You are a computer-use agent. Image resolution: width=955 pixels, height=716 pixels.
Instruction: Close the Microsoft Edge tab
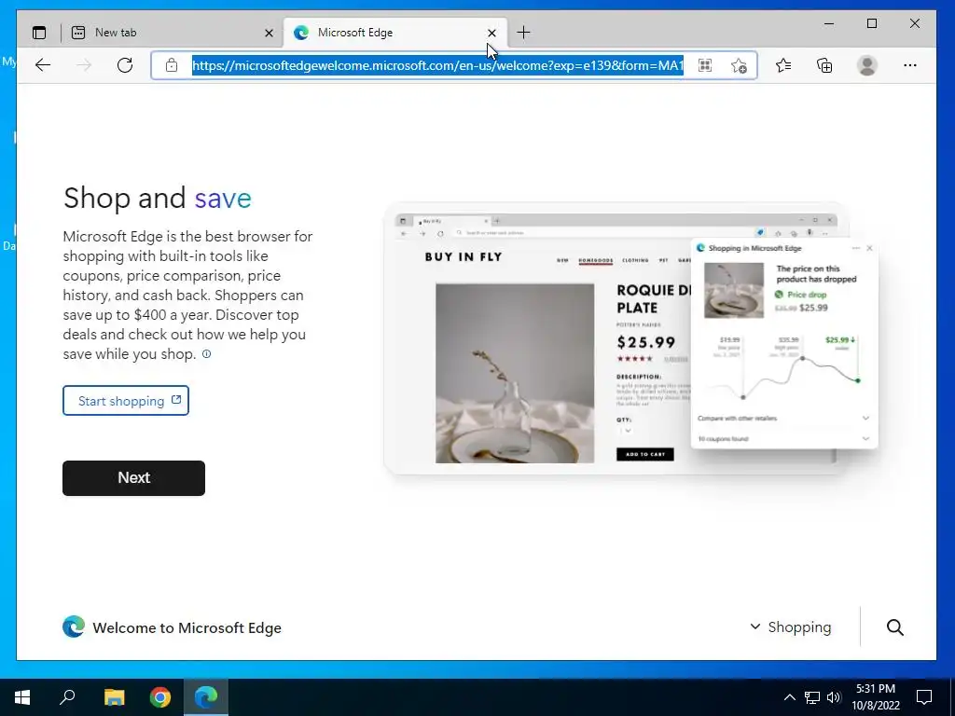coord(491,33)
